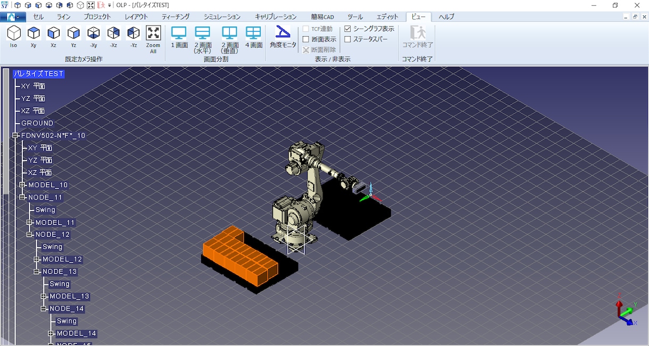Select GROUND in scene tree
Screen dimensions: 649x346
coord(37,123)
